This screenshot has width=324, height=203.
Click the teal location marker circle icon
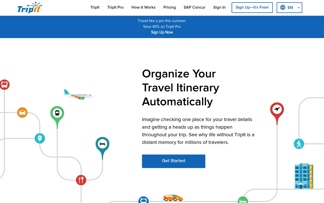(40, 138)
